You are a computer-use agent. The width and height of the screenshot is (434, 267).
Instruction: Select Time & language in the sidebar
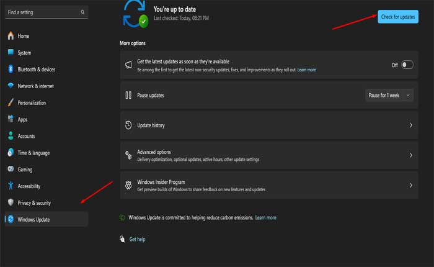pos(46,153)
